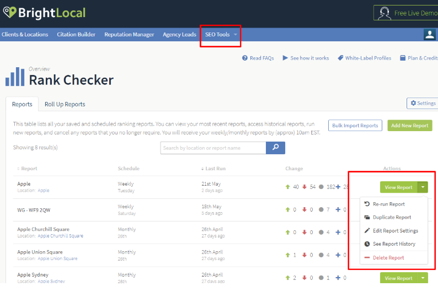
Task: Choose Edit Report Settings option
Action: (391, 231)
